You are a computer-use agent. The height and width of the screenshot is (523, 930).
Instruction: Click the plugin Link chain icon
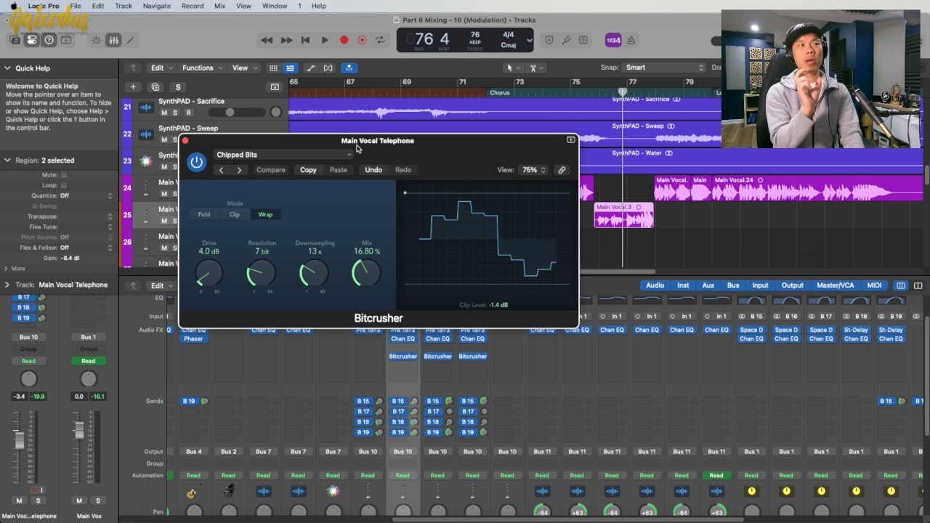(562, 170)
